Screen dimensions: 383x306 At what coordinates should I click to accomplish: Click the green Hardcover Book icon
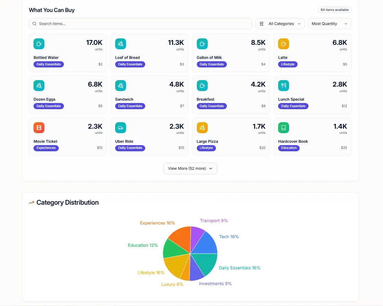coord(284,128)
